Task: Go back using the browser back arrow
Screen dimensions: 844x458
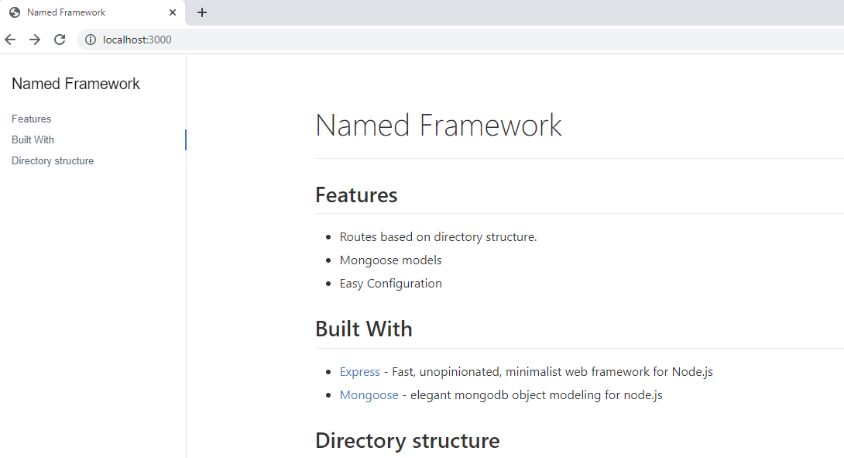Action: tap(10, 40)
